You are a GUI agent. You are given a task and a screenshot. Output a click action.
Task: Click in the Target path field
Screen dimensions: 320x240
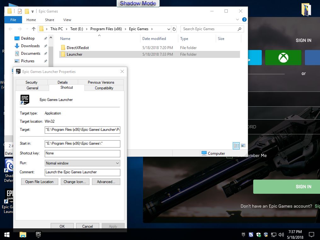(82, 130)
